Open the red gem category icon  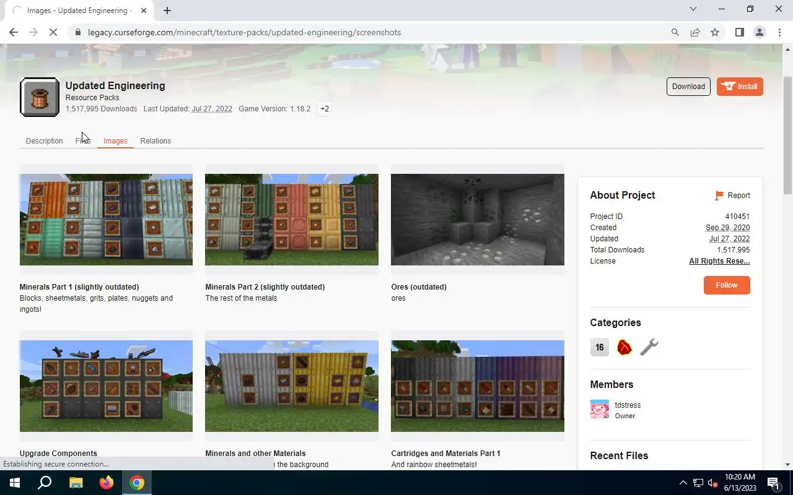[x=624, y=347]
